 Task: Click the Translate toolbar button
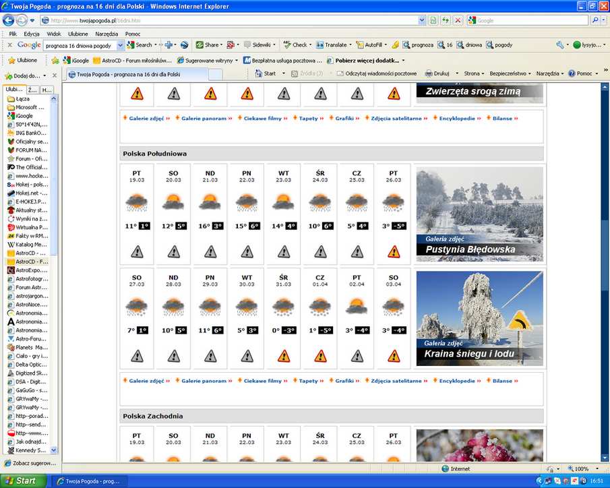coord(332,45)
